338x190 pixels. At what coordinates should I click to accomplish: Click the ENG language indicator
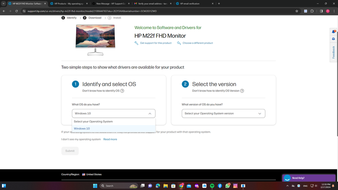click(305, 186)
